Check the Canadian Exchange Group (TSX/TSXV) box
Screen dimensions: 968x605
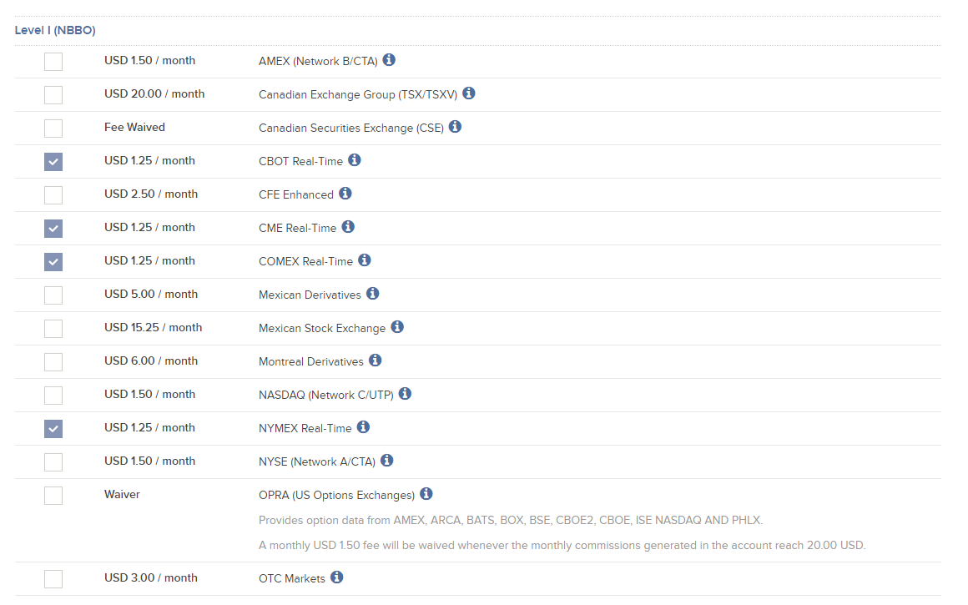(53, 95)
